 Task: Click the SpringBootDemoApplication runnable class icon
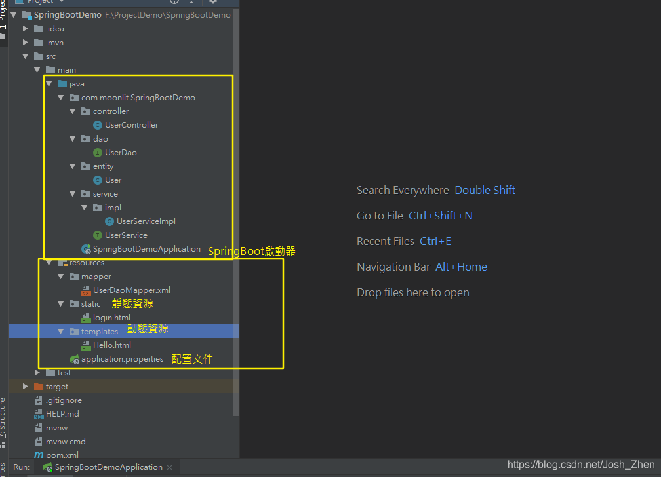click(x=86, y=249)
